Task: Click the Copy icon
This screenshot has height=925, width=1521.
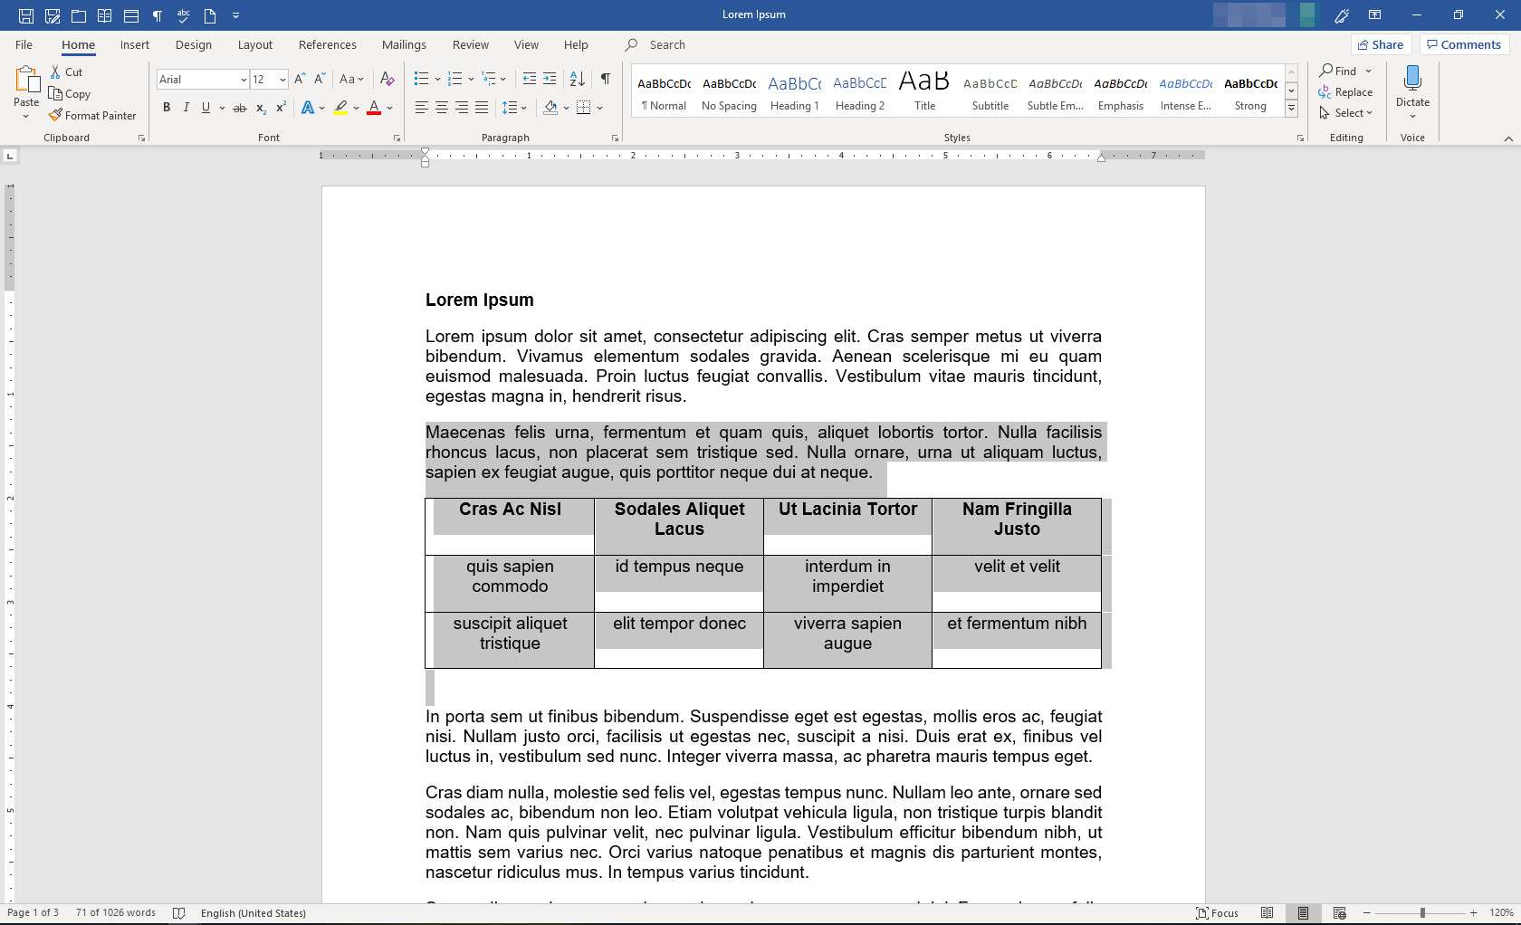Action: (x=55, y=93)
